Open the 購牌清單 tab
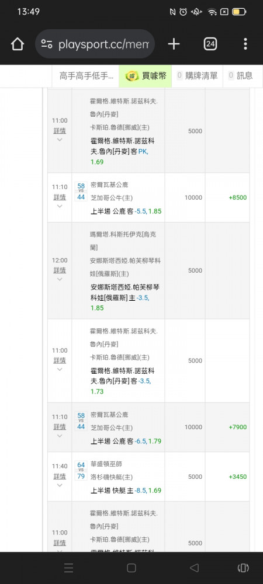 coord(197,76)
